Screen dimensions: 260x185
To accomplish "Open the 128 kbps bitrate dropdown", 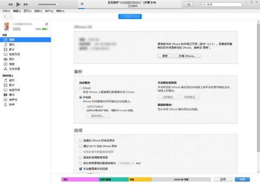I will tap(126, 163).
